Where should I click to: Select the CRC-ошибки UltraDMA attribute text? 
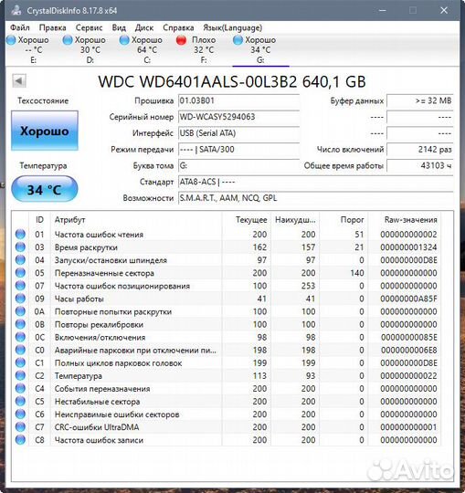(97, 427)
